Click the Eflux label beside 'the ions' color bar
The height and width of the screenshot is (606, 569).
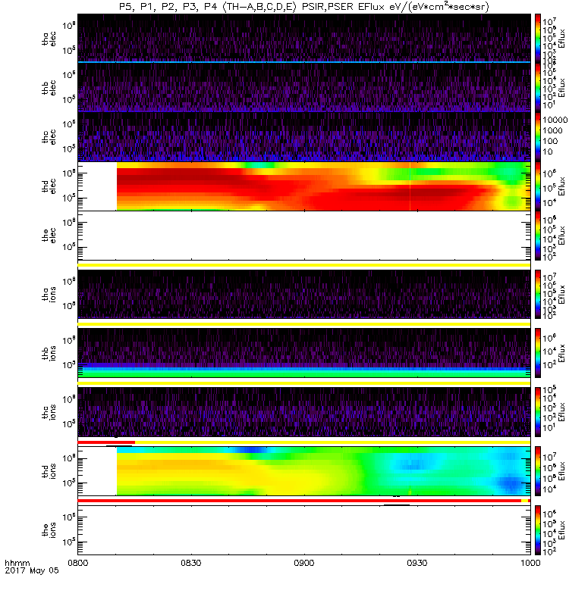tap(562, 529)
